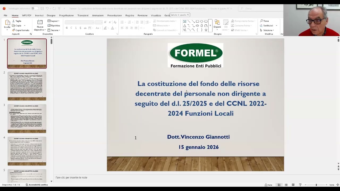Select the five-point star shape
Image resolution: width=340 pixels, height=191 pixels.
point(206,30)
